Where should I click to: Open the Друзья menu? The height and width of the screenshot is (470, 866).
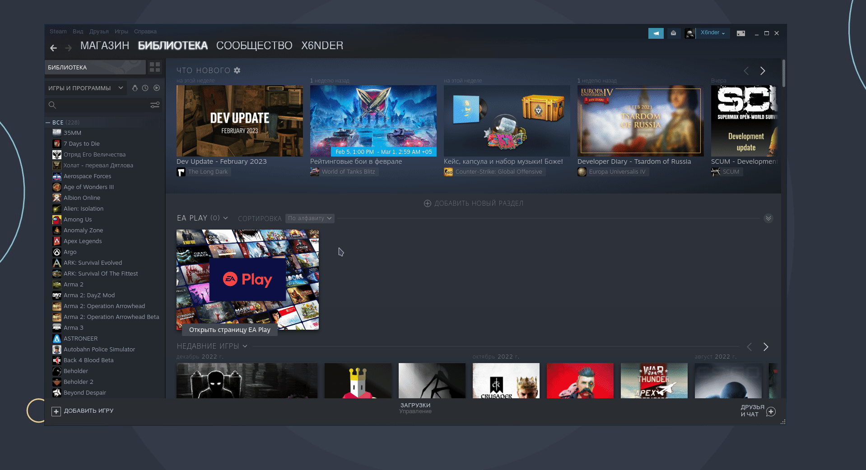pos(99,32)
